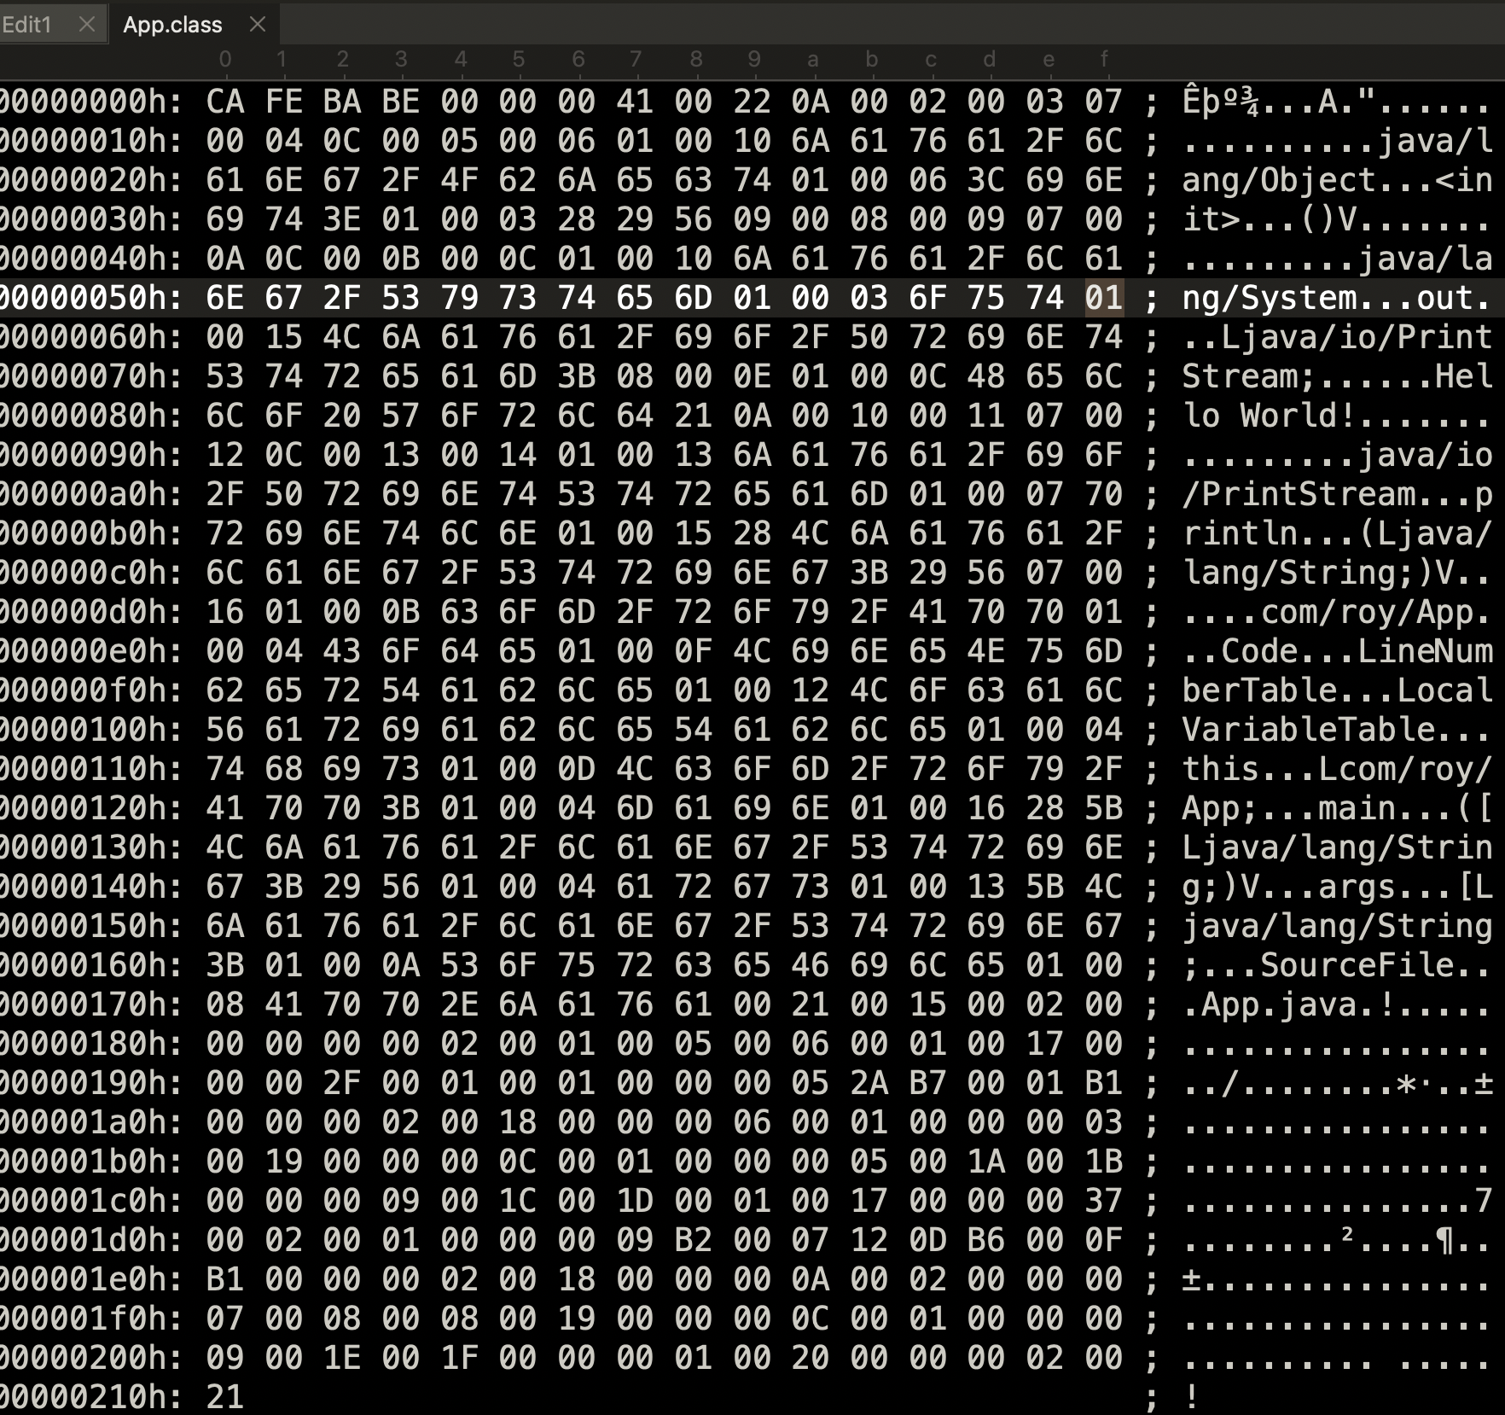Click the CA byte at file start
The height and width of the screenshot is (1415, 1505).
[225, 102]
